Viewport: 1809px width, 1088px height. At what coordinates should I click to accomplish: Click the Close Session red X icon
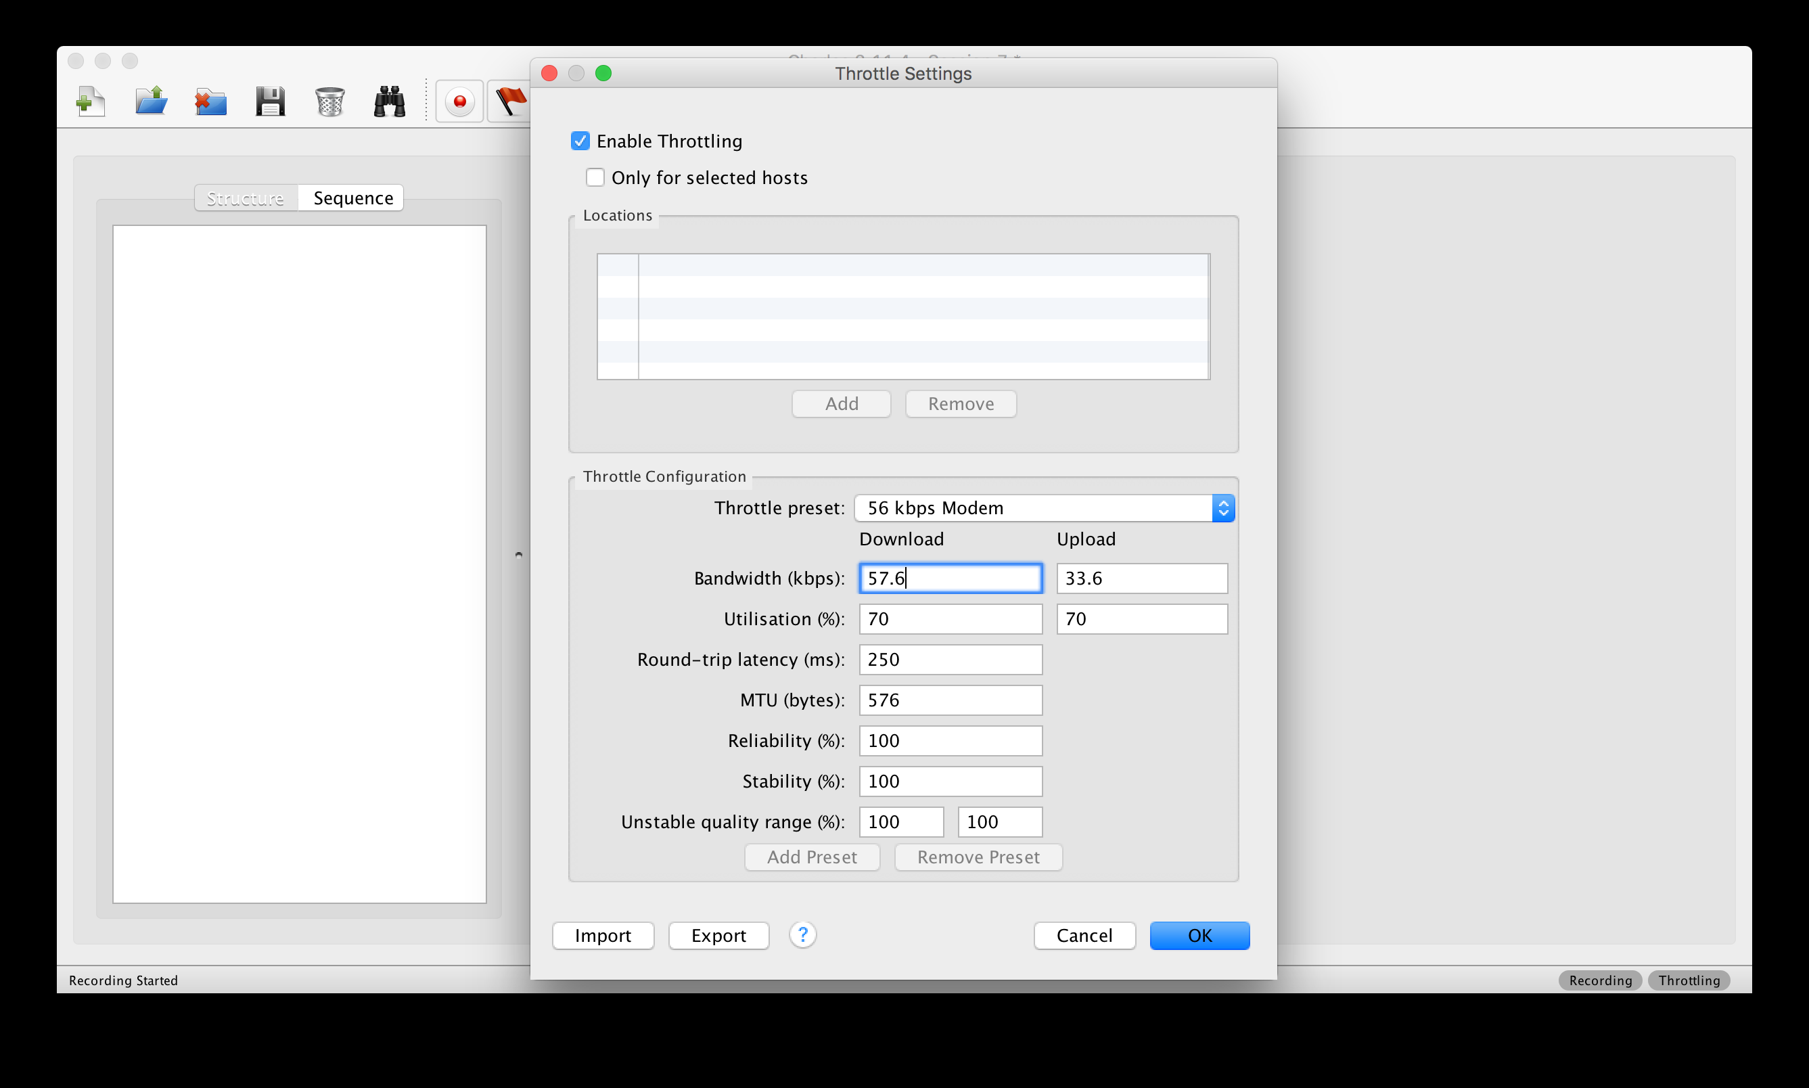210,101
